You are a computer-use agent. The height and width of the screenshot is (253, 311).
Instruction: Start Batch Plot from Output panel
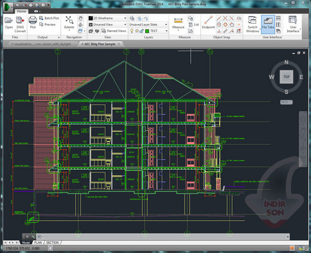tap(49, 18)
